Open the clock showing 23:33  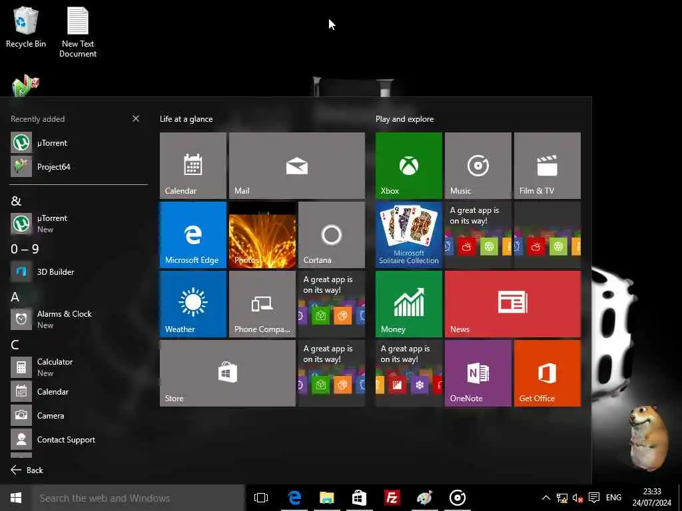point(652,498)
